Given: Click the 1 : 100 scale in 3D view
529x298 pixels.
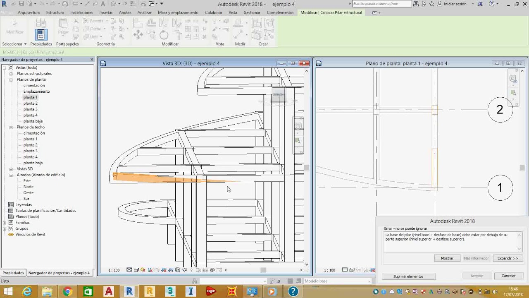Looking at the screenshot, I should 114,270.
